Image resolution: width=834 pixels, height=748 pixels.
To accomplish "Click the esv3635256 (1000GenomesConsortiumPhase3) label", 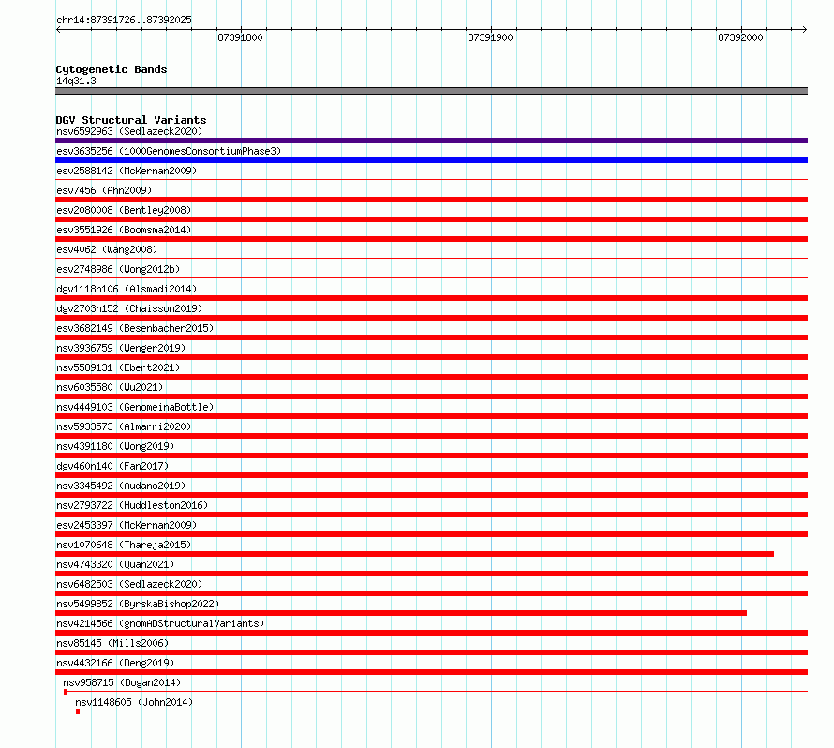I will coord(169,151).
